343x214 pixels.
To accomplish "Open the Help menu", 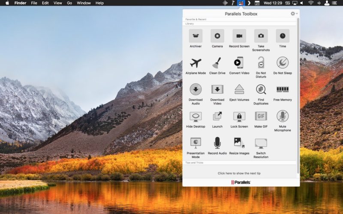I will [99, 3].
